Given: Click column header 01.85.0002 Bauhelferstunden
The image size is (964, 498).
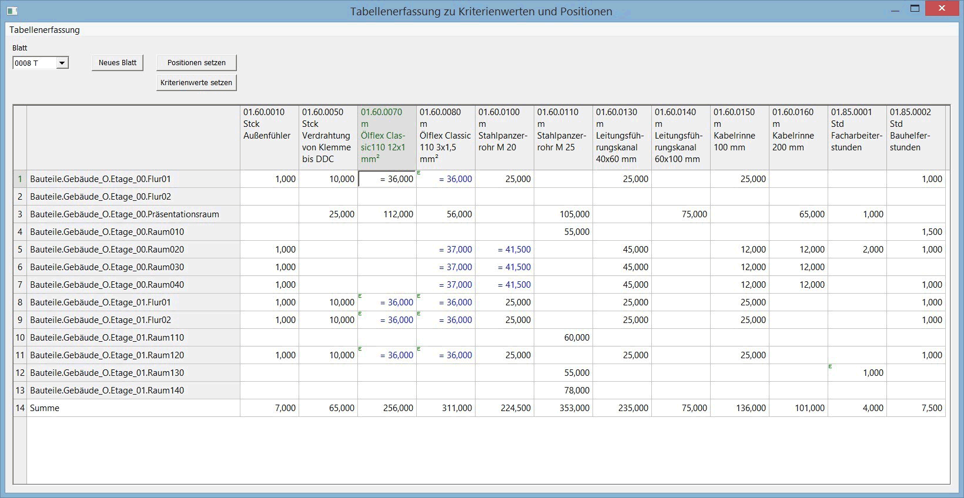Looking at the screenshot, I should [x=916, y=137].
